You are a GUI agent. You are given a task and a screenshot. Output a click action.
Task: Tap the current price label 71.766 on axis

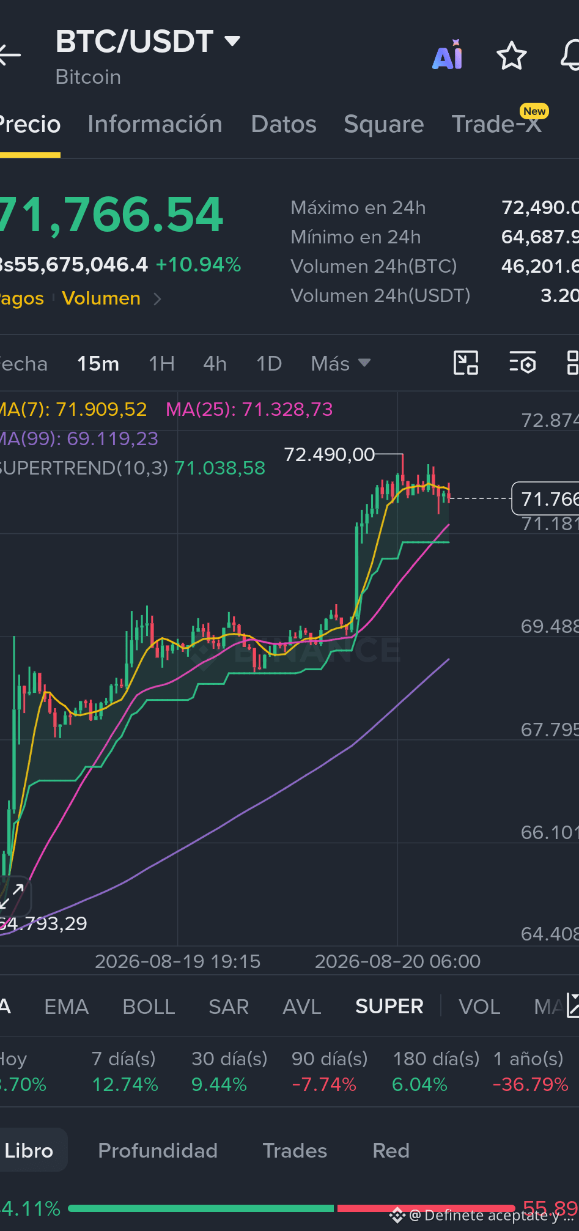pyautogui.click(x=546, y=499)
